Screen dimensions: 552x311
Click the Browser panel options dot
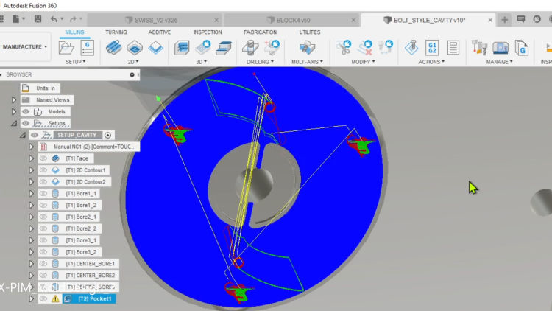(132, 74)
